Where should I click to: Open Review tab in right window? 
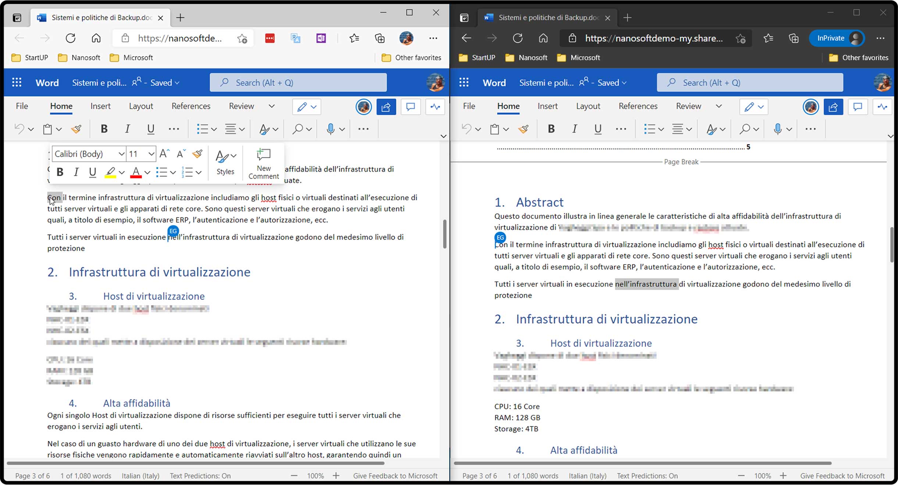pyautogui.click(x=688, y=106)
